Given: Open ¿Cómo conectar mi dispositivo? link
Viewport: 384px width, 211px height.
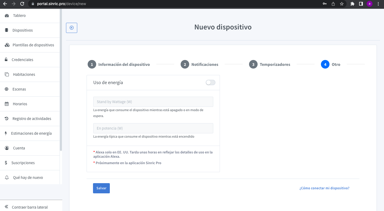Looking at the screenshot, I should (324, 188).
